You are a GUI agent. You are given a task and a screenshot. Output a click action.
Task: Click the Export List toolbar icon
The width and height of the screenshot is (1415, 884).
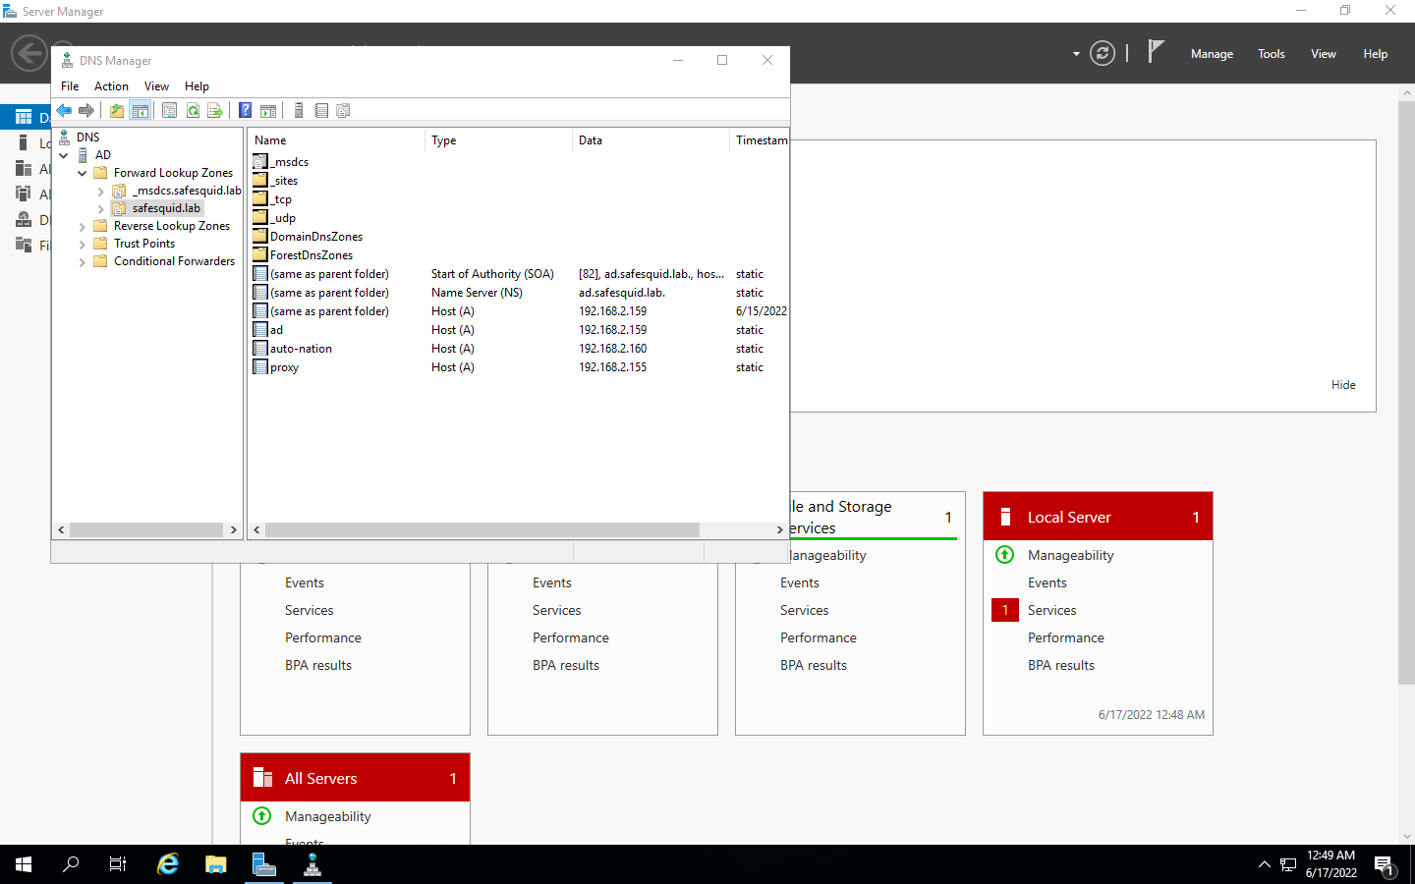(215, 111)
